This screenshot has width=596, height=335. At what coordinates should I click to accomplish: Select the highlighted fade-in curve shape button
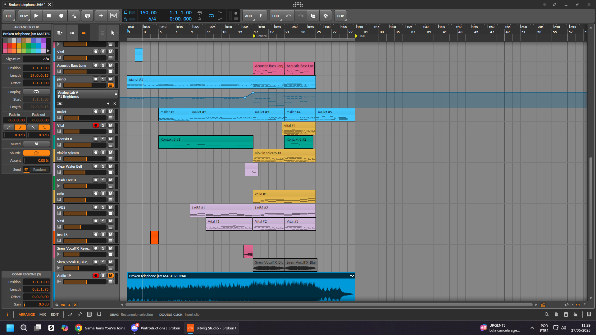tap(20, 127)
